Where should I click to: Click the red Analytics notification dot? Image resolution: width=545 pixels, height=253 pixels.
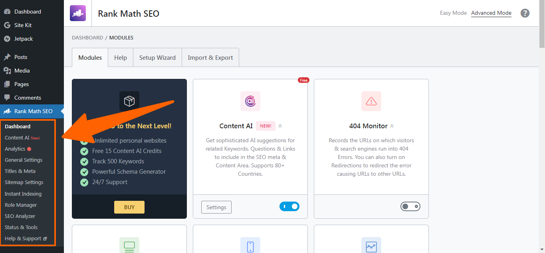click(29, 149)
